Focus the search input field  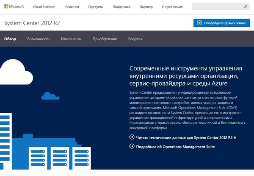coord(217,7)
